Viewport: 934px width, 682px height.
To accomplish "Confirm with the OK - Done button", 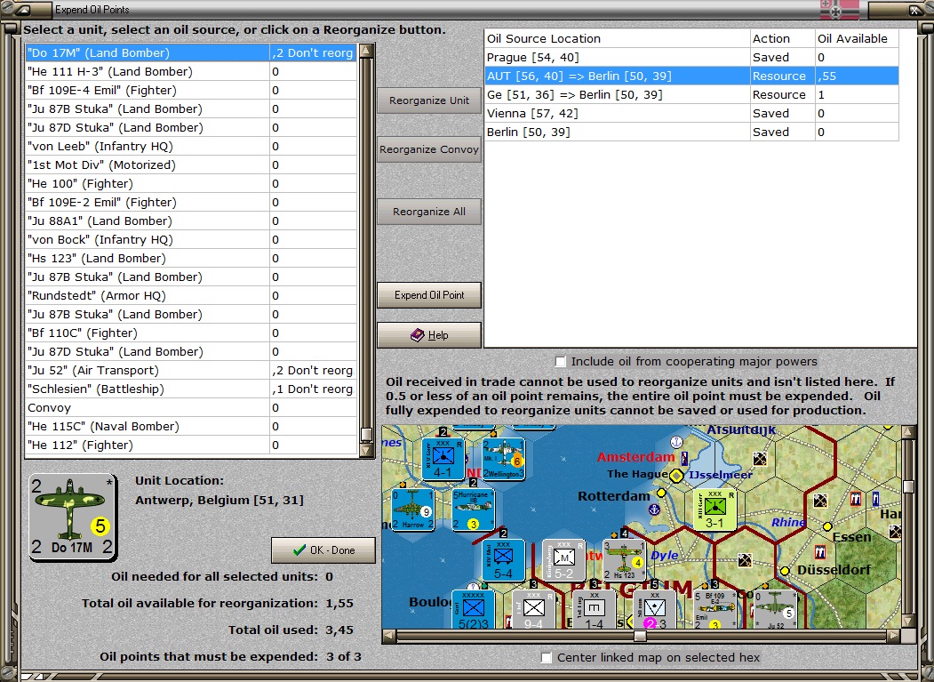I will point(323,550).
